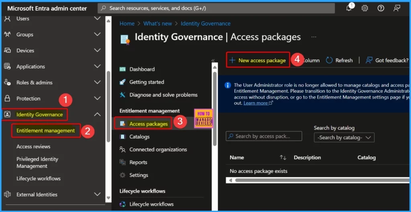The image size is (411, 212).
Task: Open Entitlement management in sidebar
Action: 46,131
